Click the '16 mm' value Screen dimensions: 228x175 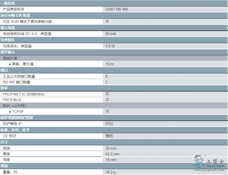[111, 160]
